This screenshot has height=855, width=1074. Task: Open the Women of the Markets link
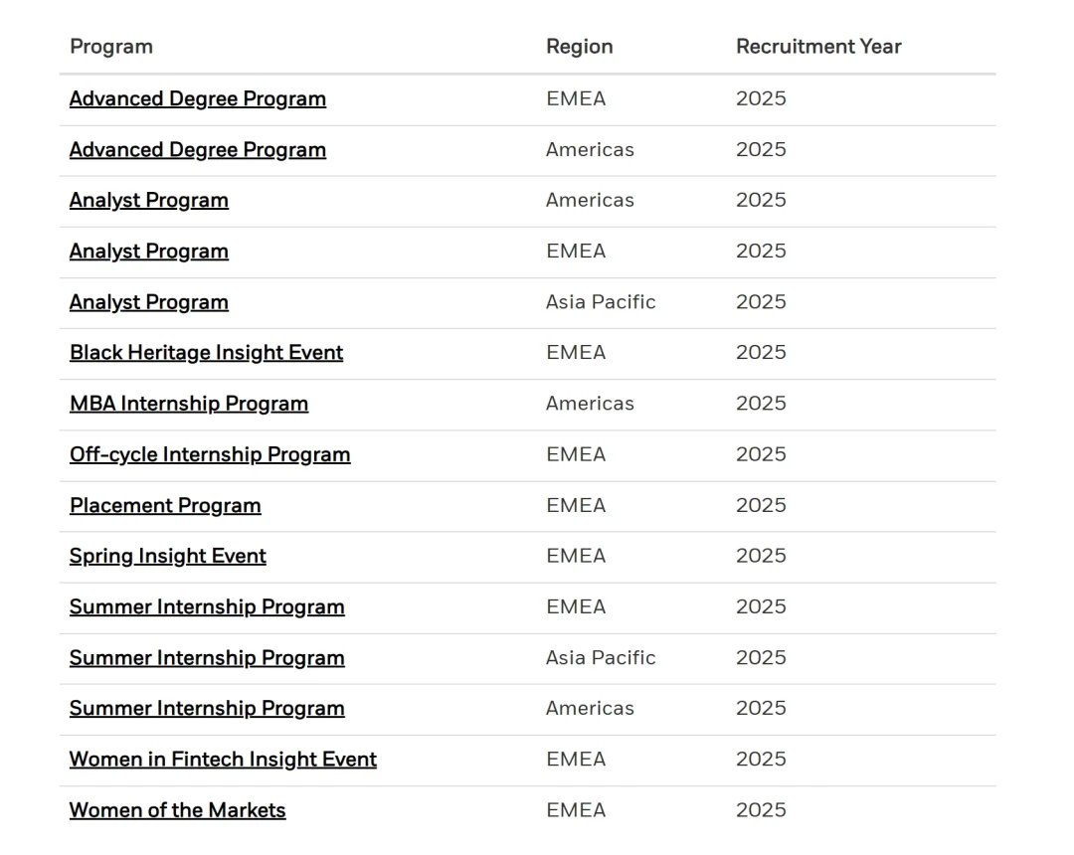click(177, 809)
